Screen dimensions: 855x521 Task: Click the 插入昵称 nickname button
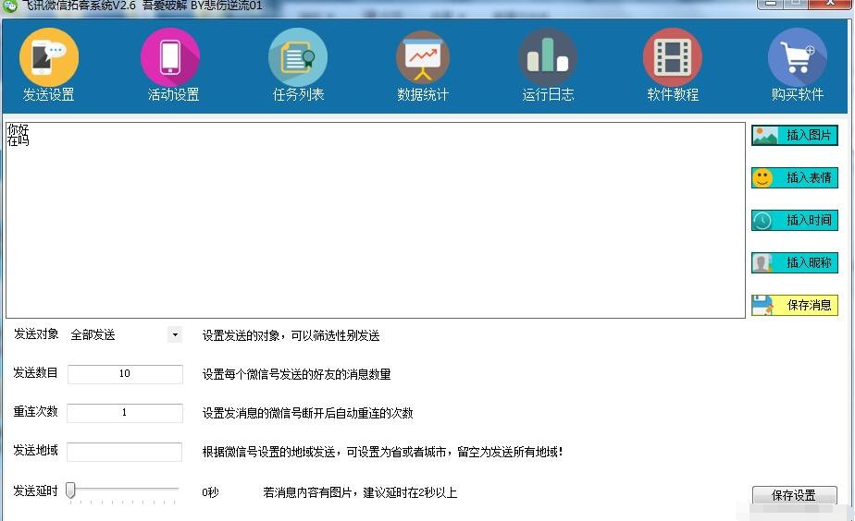795,262
